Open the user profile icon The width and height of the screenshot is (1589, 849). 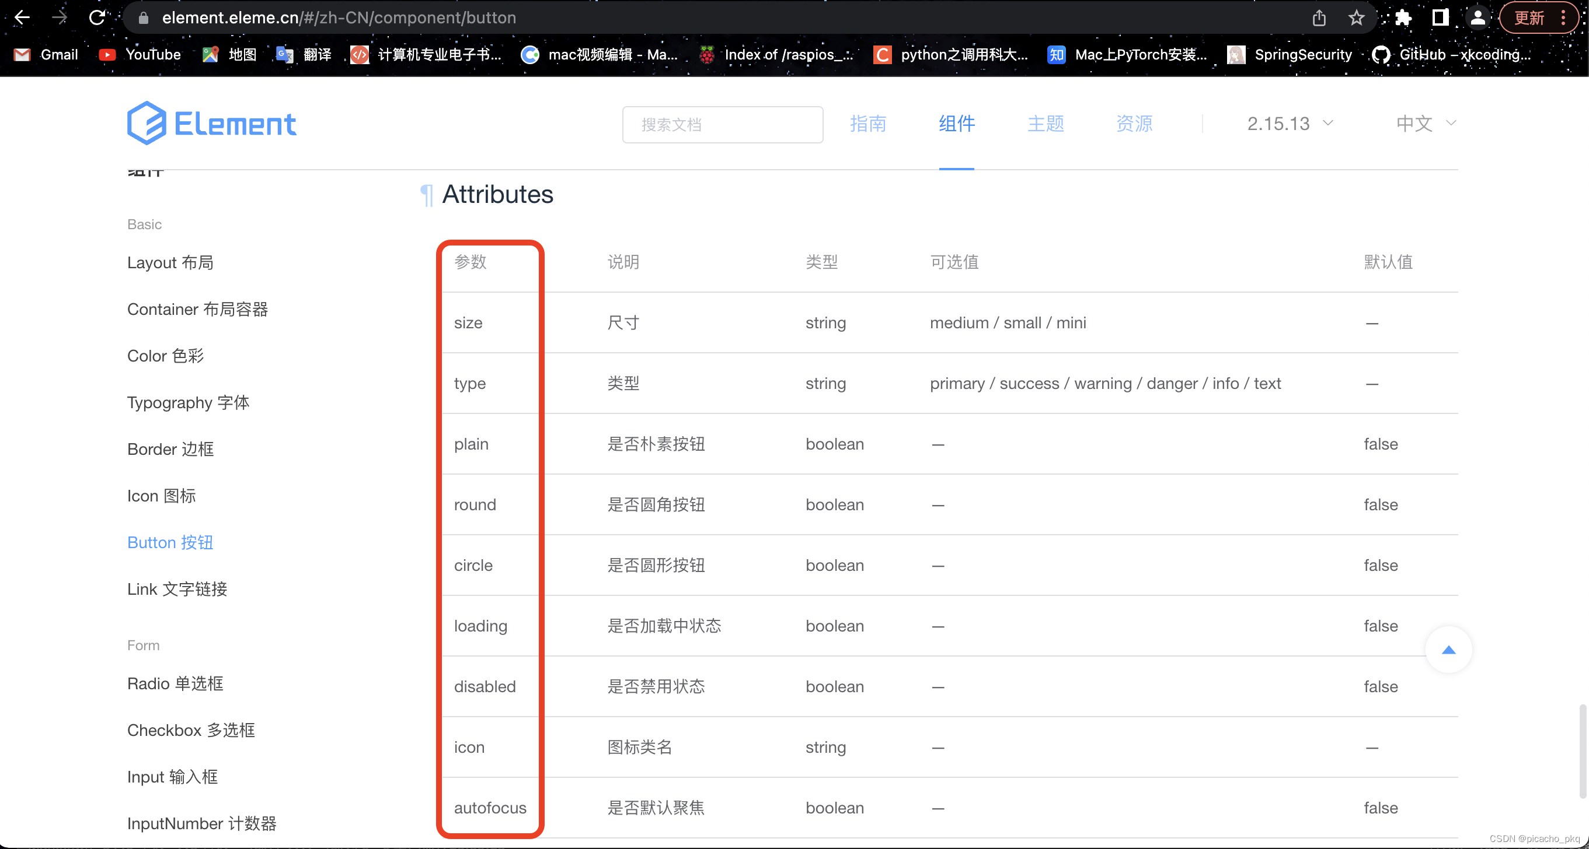(x=1478, y=18)
